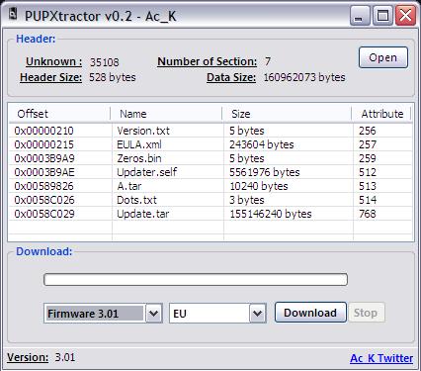Click attribute value 514

[368, 200]
